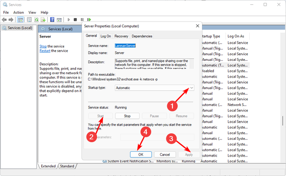This screenshot has height=176, width=286.
Task: Click the Export List toolbar icon
Action: 43,20
